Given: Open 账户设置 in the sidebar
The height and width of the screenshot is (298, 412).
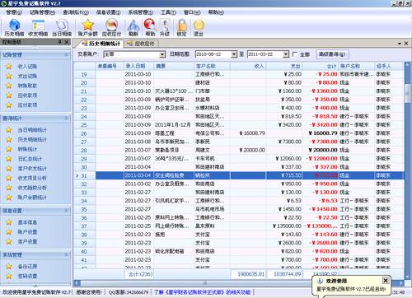Looking at the screenshot, I should coord(27,232).
